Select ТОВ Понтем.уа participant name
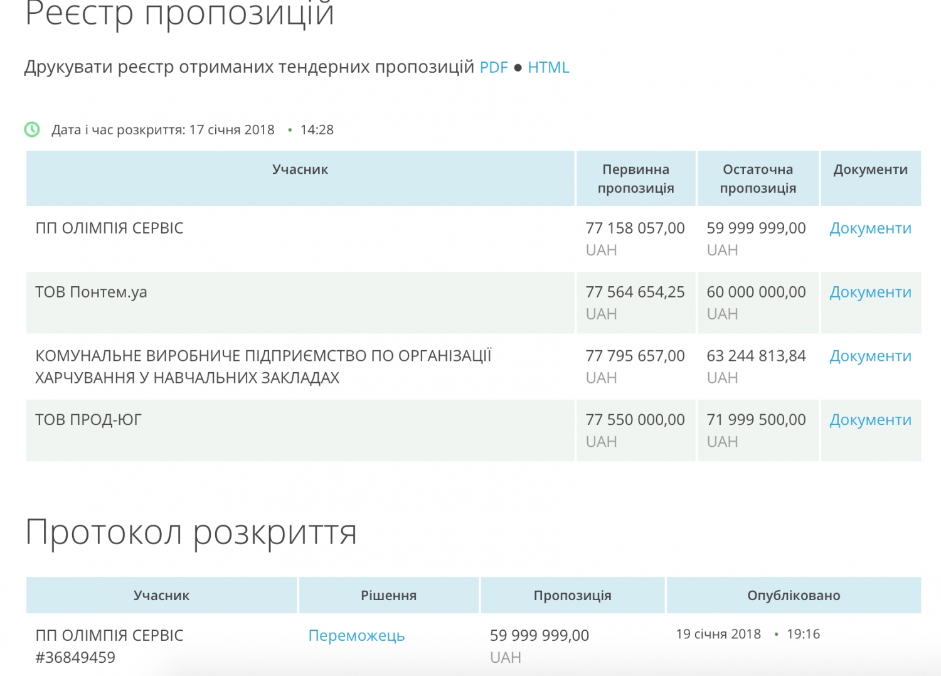 [x=91, y=292]
